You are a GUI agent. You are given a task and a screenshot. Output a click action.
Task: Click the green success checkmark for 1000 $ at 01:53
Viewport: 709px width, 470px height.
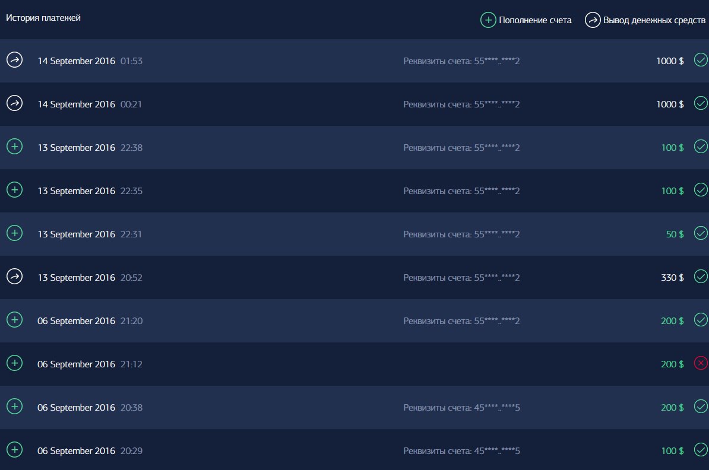(701, 60)
